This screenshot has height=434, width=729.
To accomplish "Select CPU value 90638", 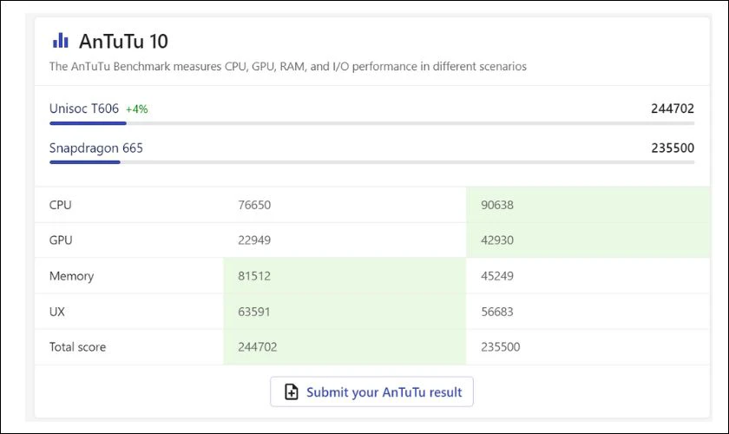I will pos(497,205).
